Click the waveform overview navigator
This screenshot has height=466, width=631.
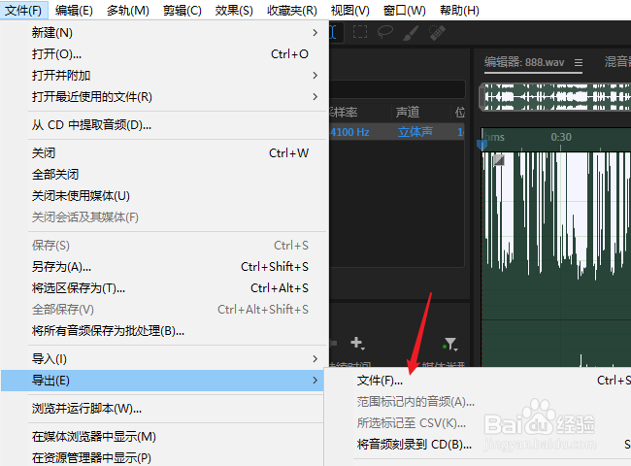[x=554, y=96]
